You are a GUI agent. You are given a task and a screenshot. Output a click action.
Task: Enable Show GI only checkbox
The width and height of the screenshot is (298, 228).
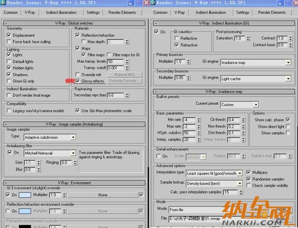9,81
